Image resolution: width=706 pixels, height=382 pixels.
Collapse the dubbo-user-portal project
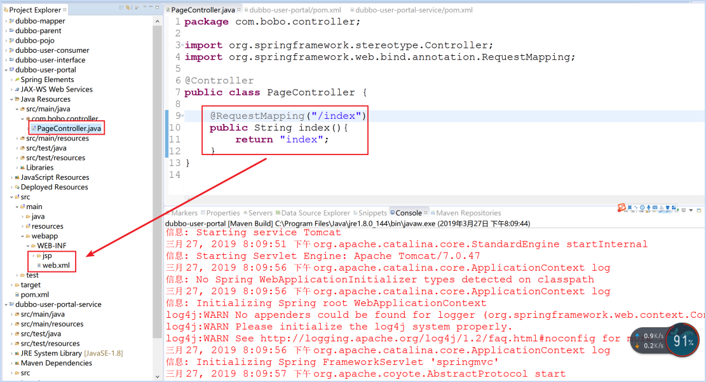tap(6, 70)
